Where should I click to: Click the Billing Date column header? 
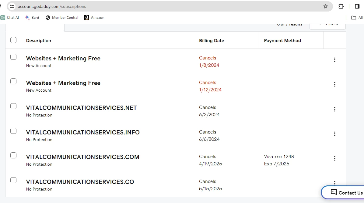(x=212, y=41)
